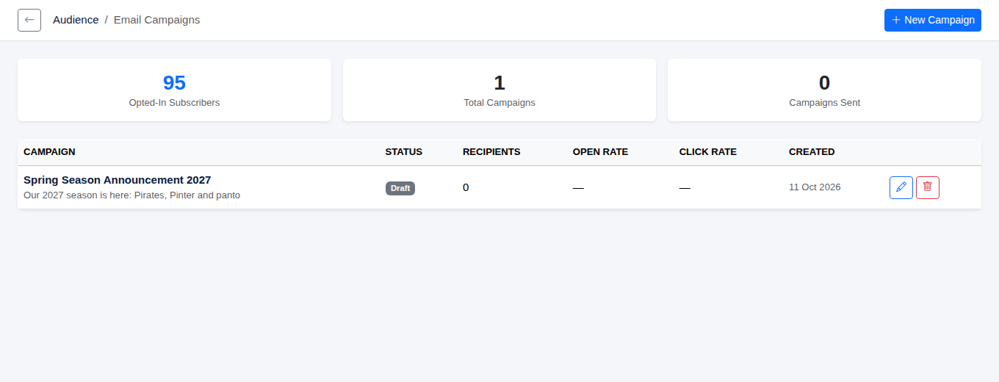Click the campaign subject line about Pirates, Pinter
The image size is (999, 382).
pos(132,195)
